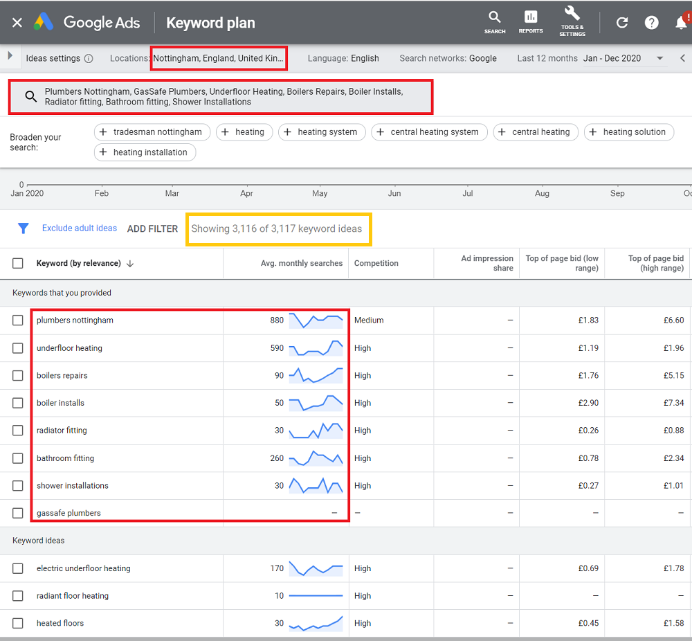The height and width of the screenshot is (641, 692).
Task: Click sort arrow beside Keyword (by relevance)
Action: 130,264
